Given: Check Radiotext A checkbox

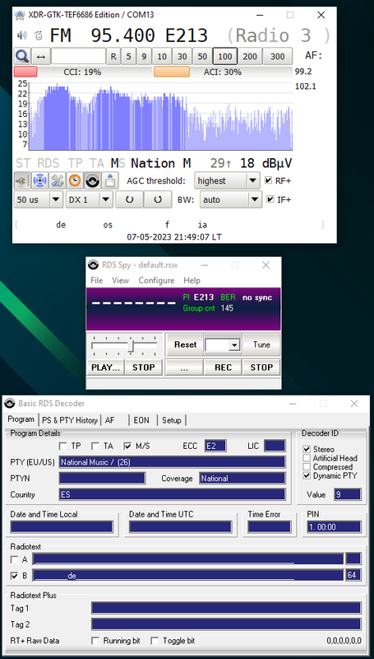Looking at the screenshot, I should 14,559.
